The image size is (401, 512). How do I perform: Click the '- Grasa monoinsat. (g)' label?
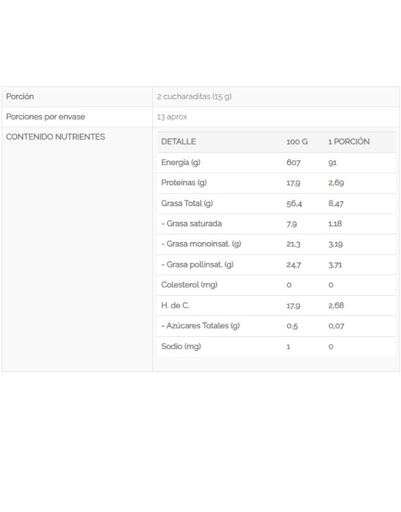(201, 244)
